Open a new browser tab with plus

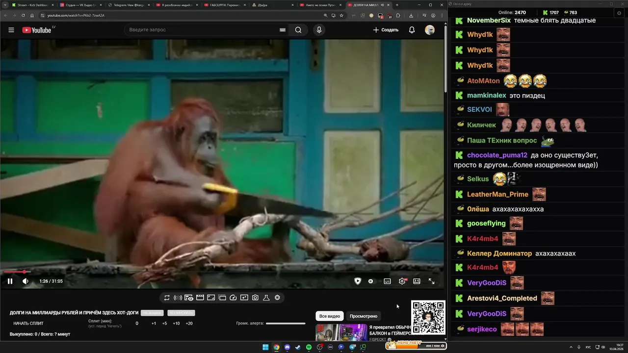[397, 5]
